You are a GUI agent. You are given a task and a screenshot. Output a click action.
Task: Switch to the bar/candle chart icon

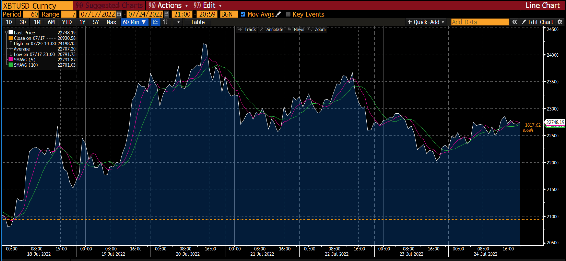point(166,22)
